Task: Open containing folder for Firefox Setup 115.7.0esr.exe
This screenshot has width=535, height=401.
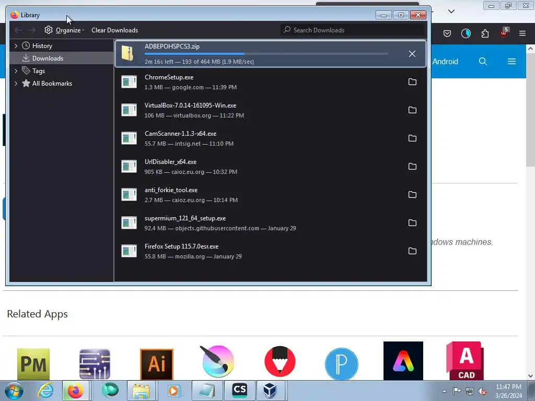Action: [412, 251]
